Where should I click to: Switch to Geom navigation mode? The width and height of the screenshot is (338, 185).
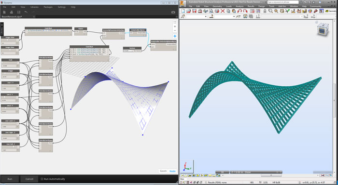click(163, 171)
